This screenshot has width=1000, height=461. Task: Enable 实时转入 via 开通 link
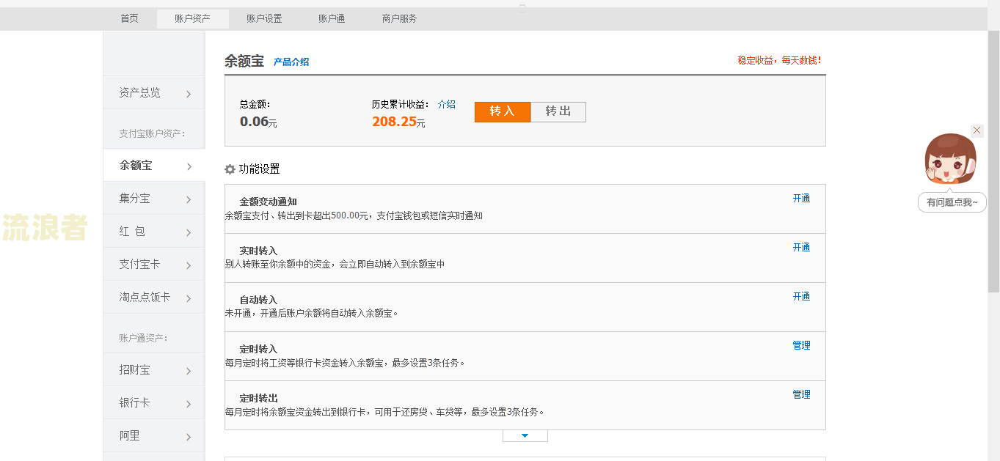click(801, 247)
